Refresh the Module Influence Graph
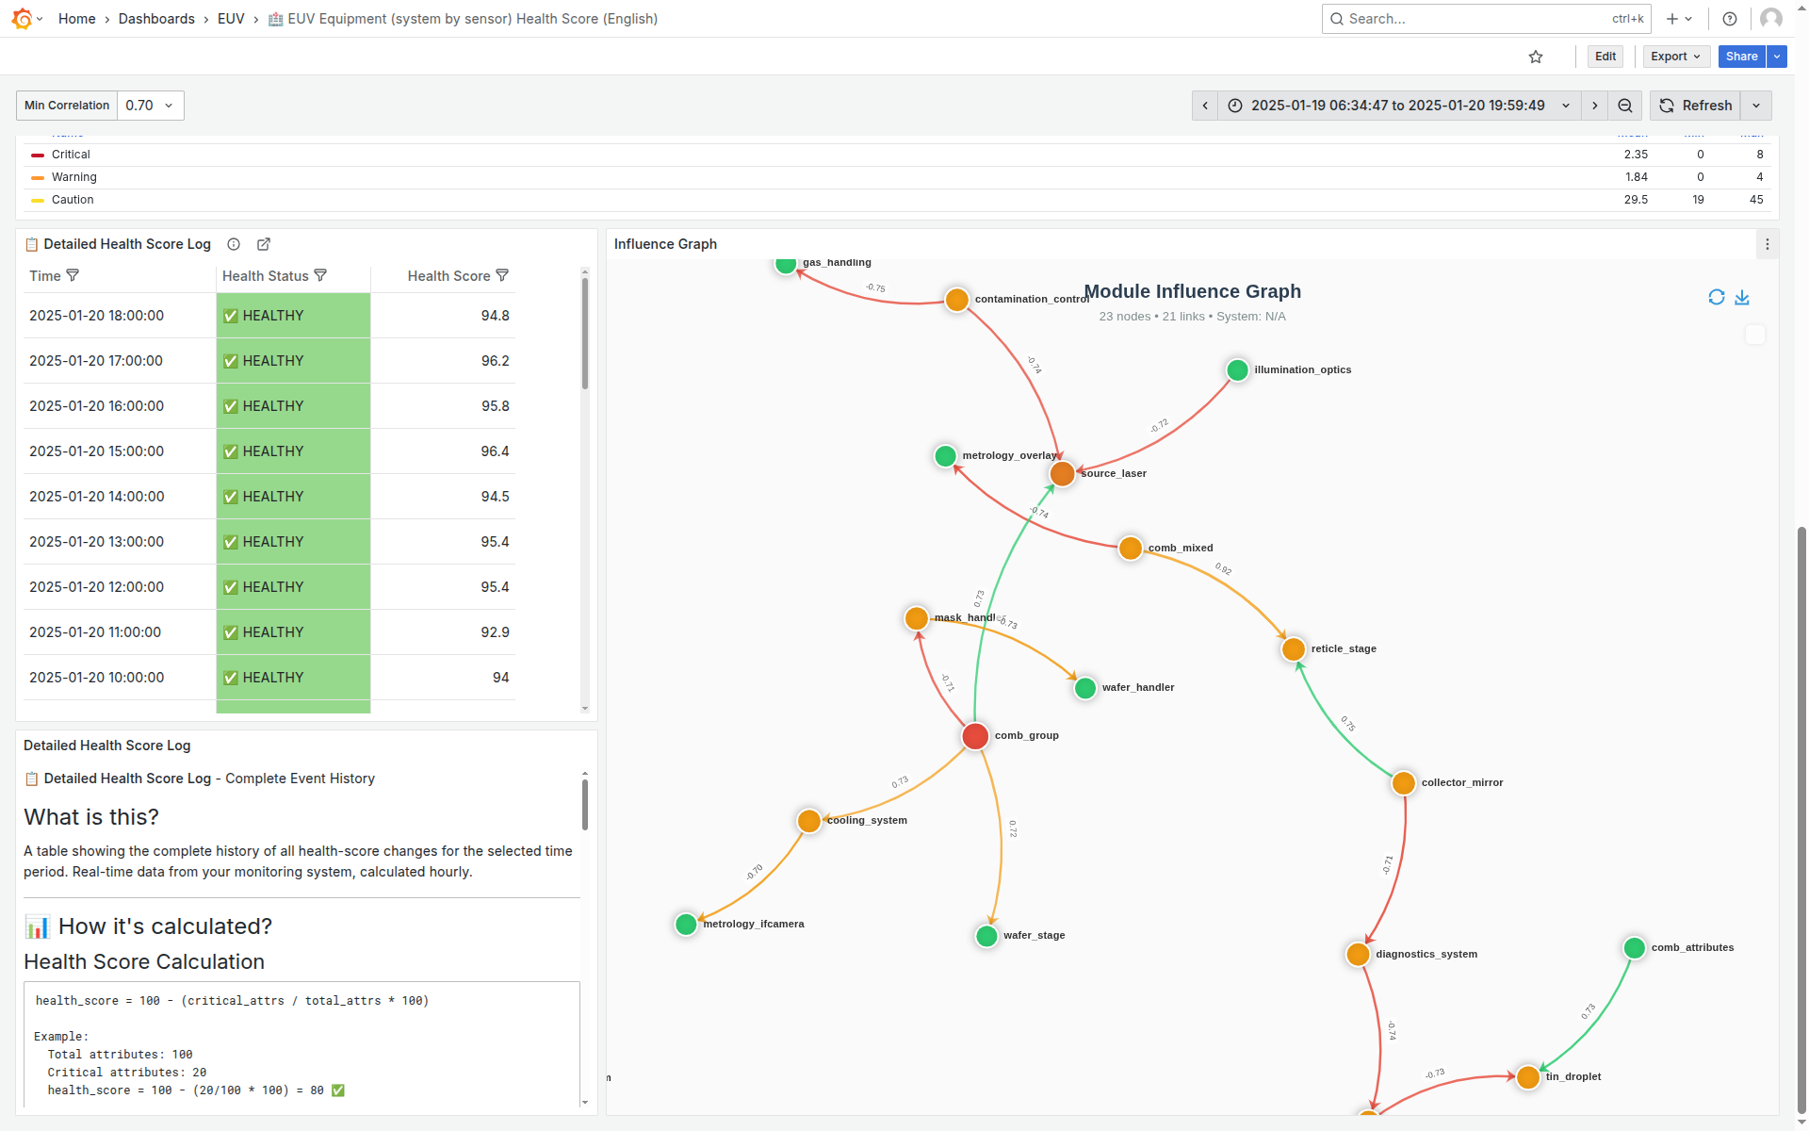1809x1131 pixels. [1717, 297]
